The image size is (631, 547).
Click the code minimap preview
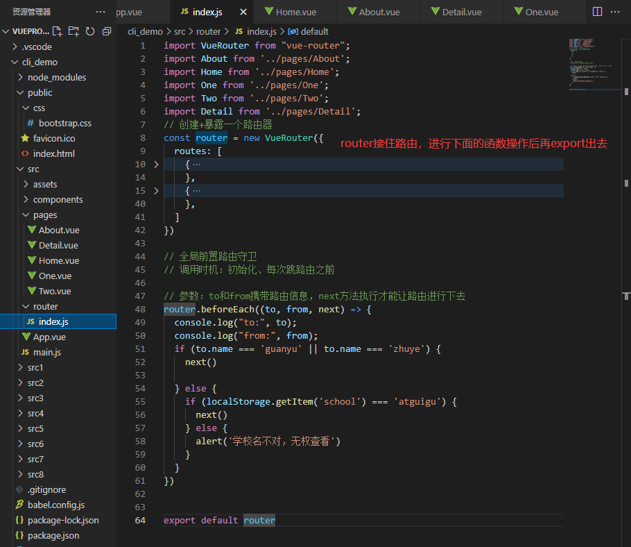click(595, 64)
